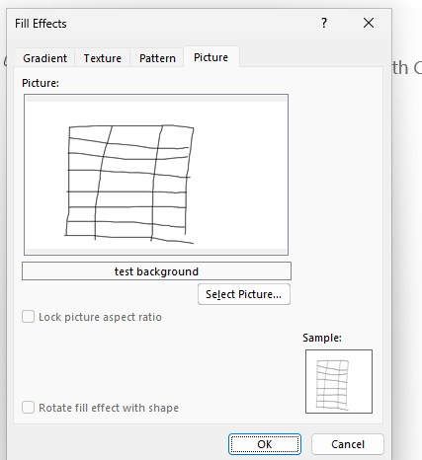Click the 'Rotate fill effect with shape' label text
The width and height of the screenshot is (422, 460).
point(109,408)
